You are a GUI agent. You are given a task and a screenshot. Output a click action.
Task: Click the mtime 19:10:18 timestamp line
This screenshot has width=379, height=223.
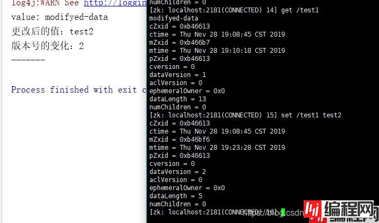pyautogui.click(x=217, y=51)
